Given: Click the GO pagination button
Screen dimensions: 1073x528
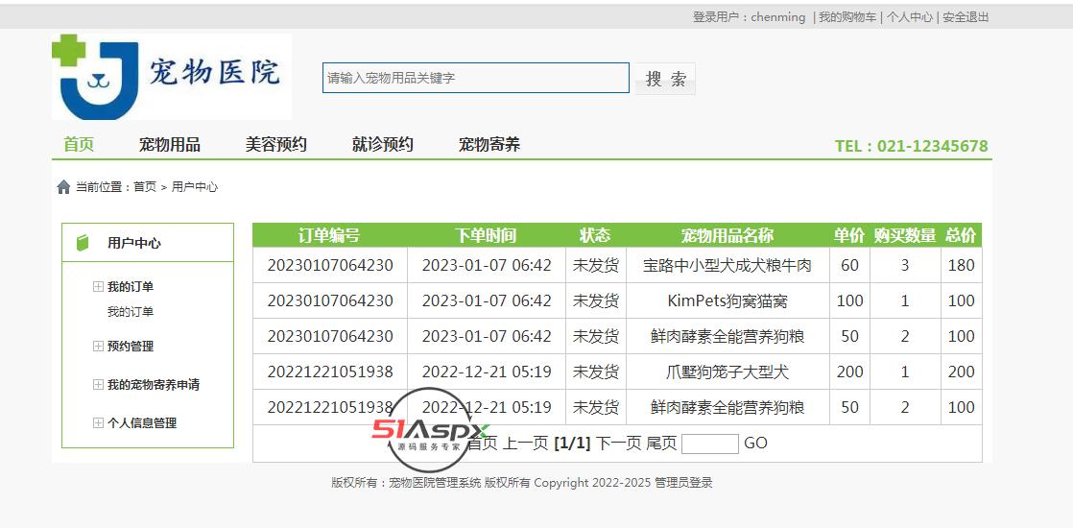Looking at the screenshot, I should click(x=755, y=444).
